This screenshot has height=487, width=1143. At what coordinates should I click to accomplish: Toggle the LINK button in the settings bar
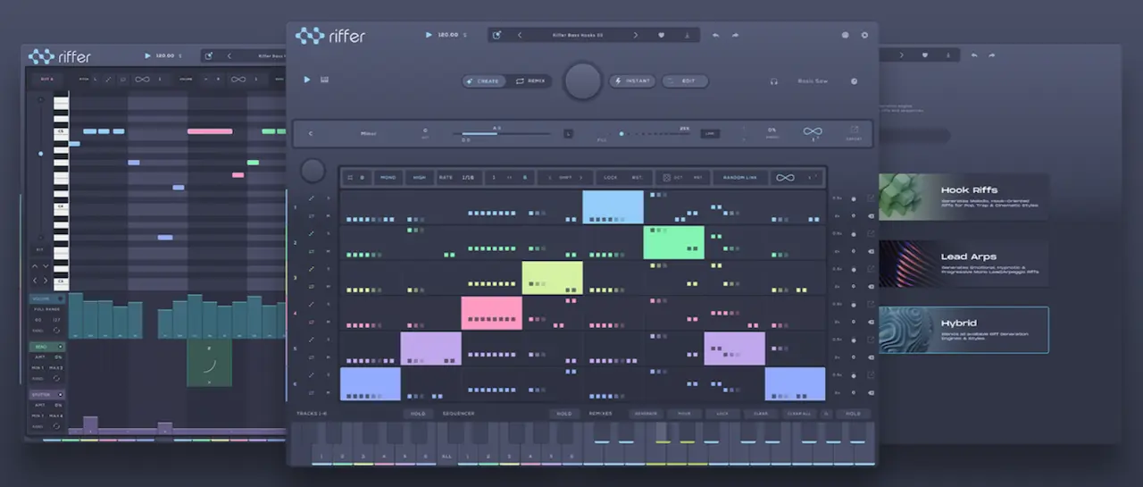709,134
